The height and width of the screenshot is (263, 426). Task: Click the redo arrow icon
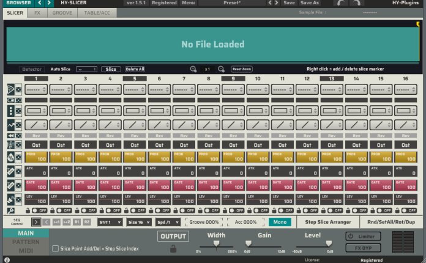(x=356, y=3)
